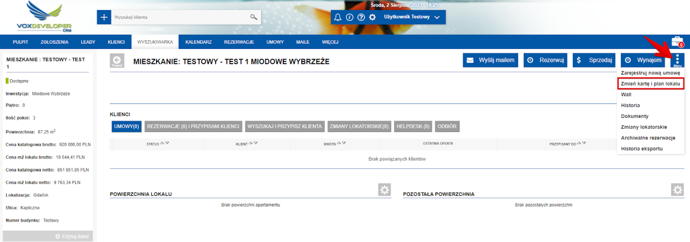690x242 pixels.
Task: Sort the Przypisany do column ascending
Action: pyautogui.click(x=579, y=143)
